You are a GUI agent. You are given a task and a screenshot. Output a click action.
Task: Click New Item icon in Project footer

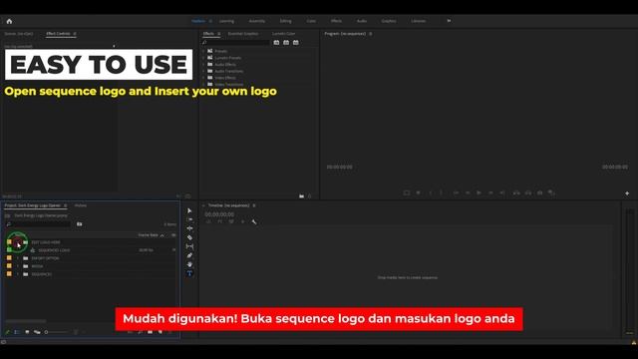(160, 332)
